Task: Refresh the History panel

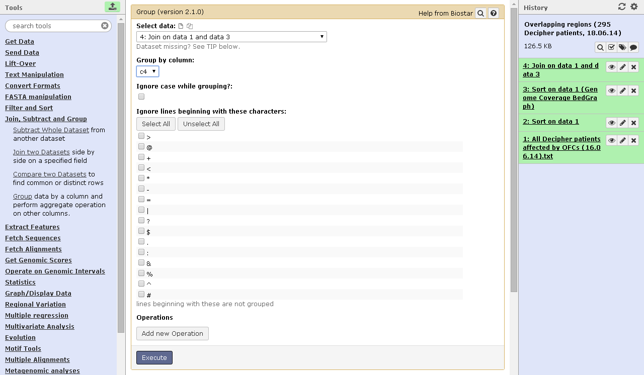Action: [x=622, y=7]
